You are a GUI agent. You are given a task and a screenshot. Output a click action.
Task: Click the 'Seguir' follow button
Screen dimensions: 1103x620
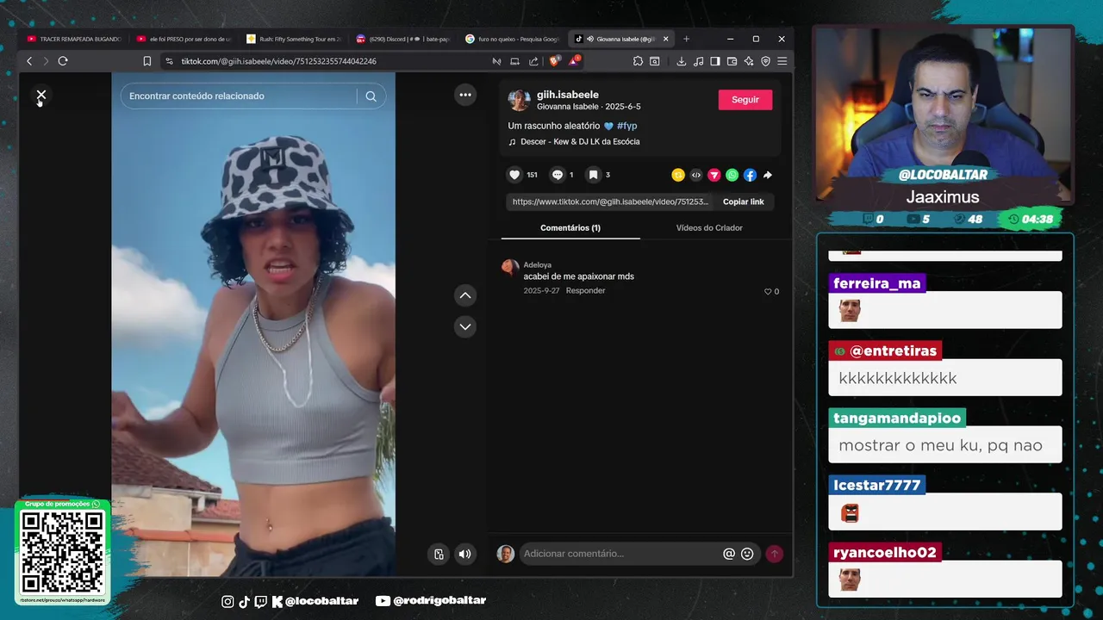745,100
